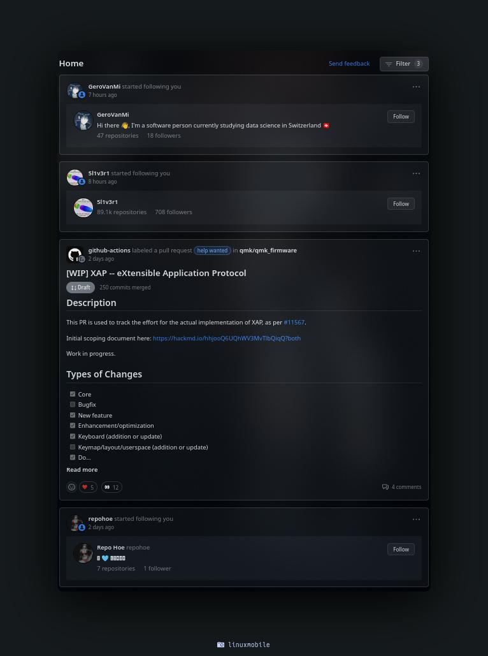The width and height of the screenshot is (488, 656).
Task: Click GeroVanMi's avatar in feed header
Action: pos(75,91)
